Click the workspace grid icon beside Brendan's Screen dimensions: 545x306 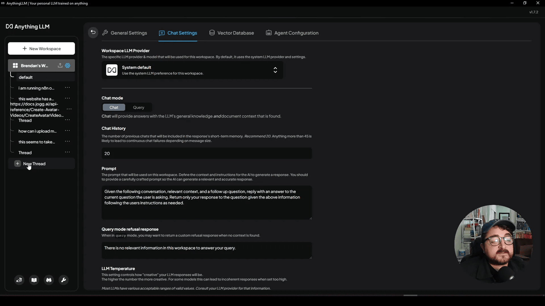click(x=15, y=65)
